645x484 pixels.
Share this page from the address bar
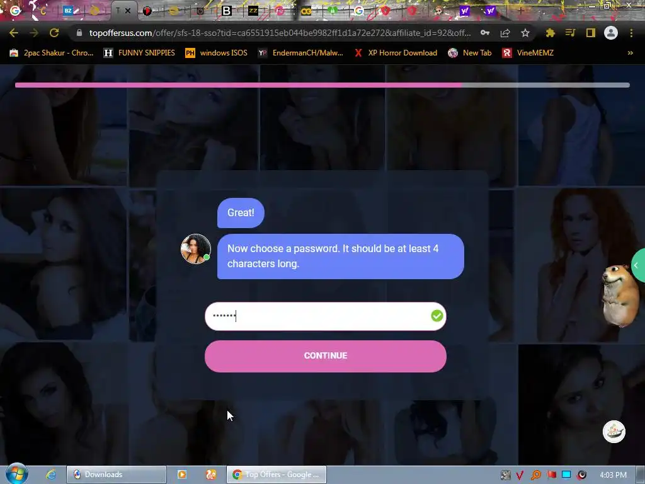[505, 33]
